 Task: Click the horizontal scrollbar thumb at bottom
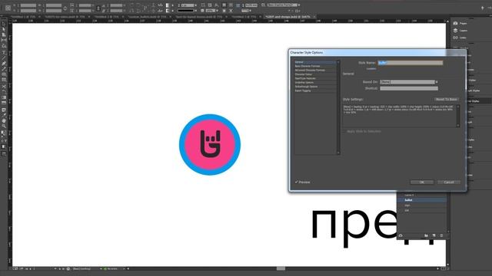click(x=281, y=268)
